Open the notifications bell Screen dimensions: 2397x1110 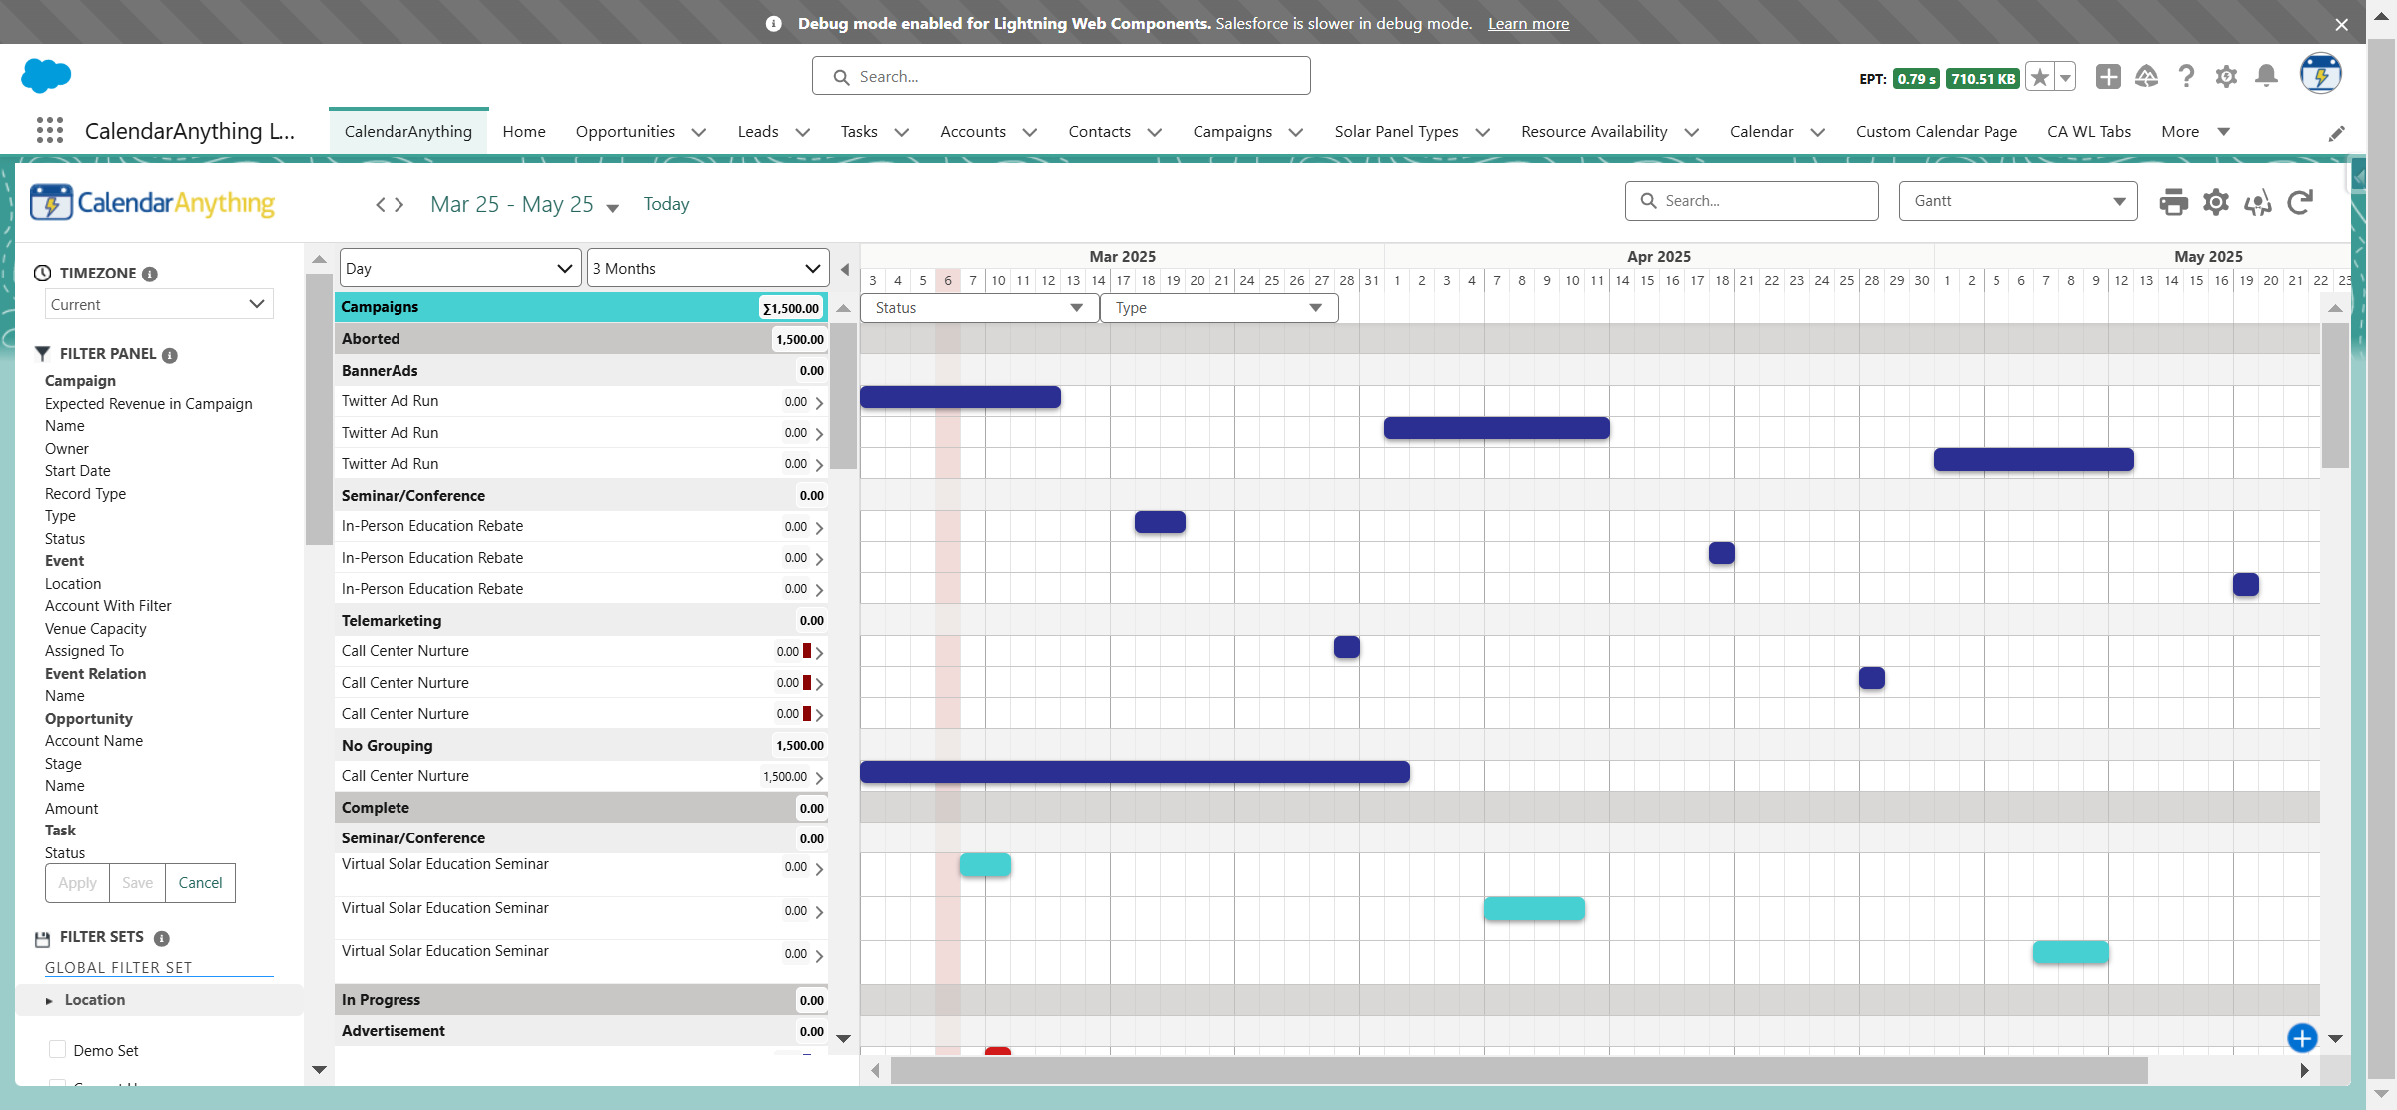pyautogui.click(x=2267, y=77)
